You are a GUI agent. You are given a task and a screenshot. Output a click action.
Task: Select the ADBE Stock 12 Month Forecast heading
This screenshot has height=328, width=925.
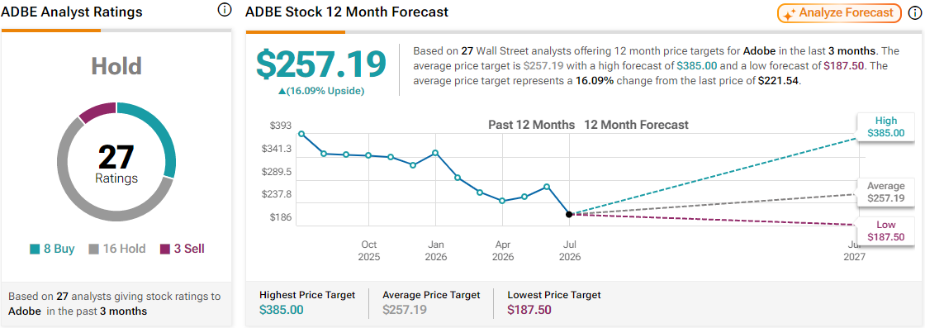(x=347, y=12)
